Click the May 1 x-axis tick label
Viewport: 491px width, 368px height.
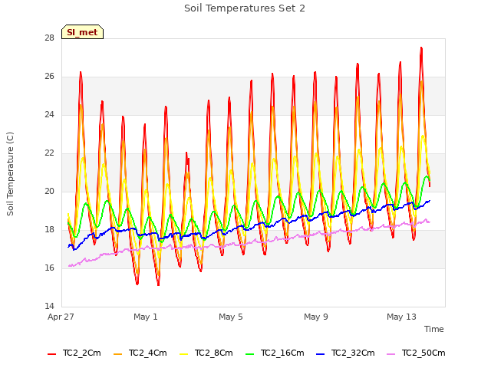[x=146, y=317]
